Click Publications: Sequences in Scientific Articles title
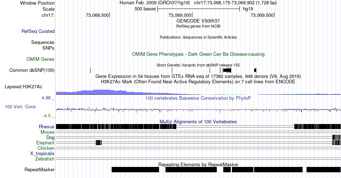The width and height of the screenshot is (341, 178). coord(198,37)
